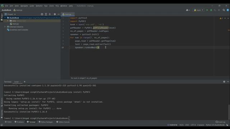Go to previous highlighted error arrow
This screenshot has height=129, width=230.
[225, 18]
